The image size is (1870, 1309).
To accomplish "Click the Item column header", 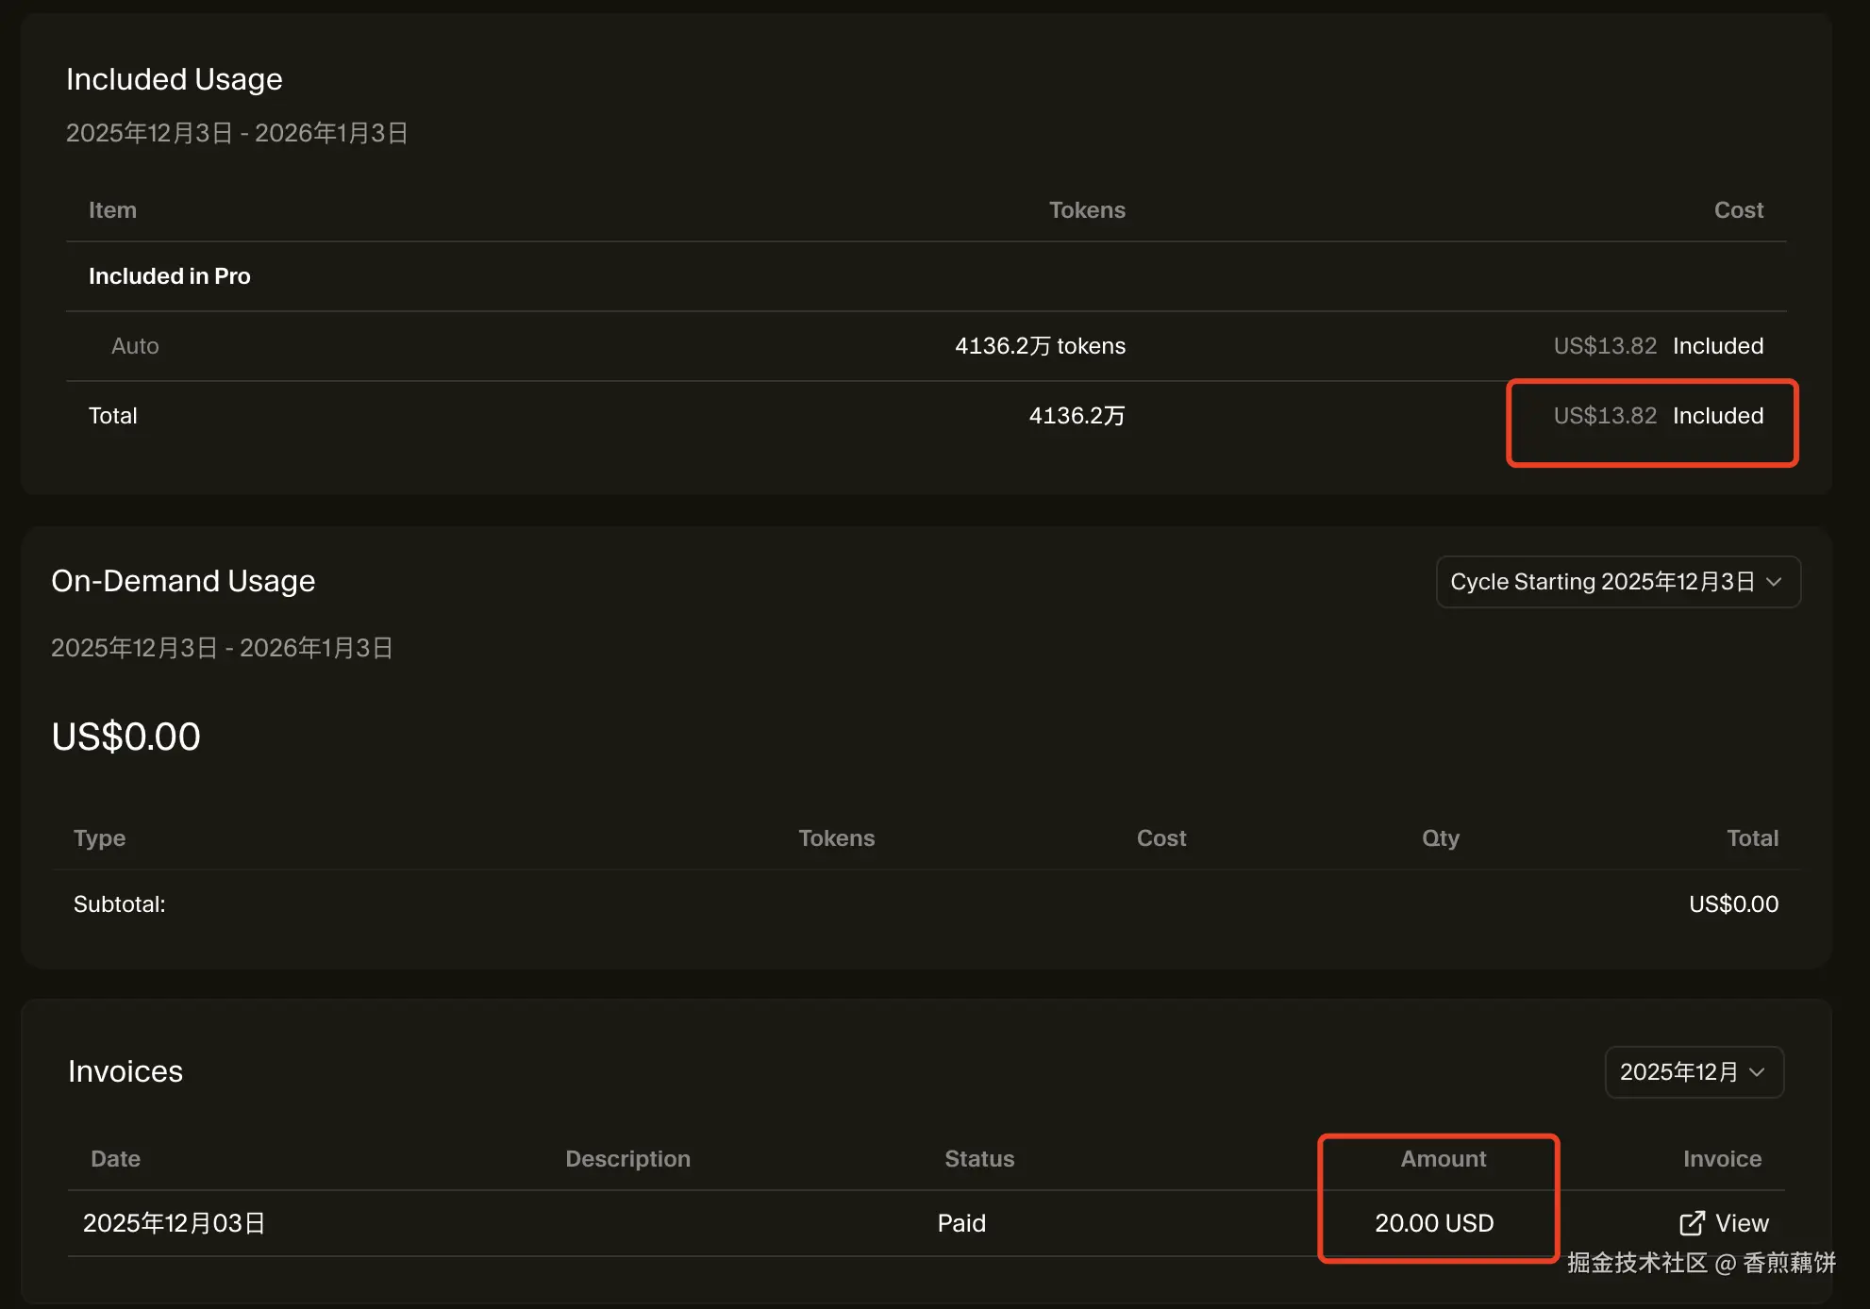I will (112, 210).
